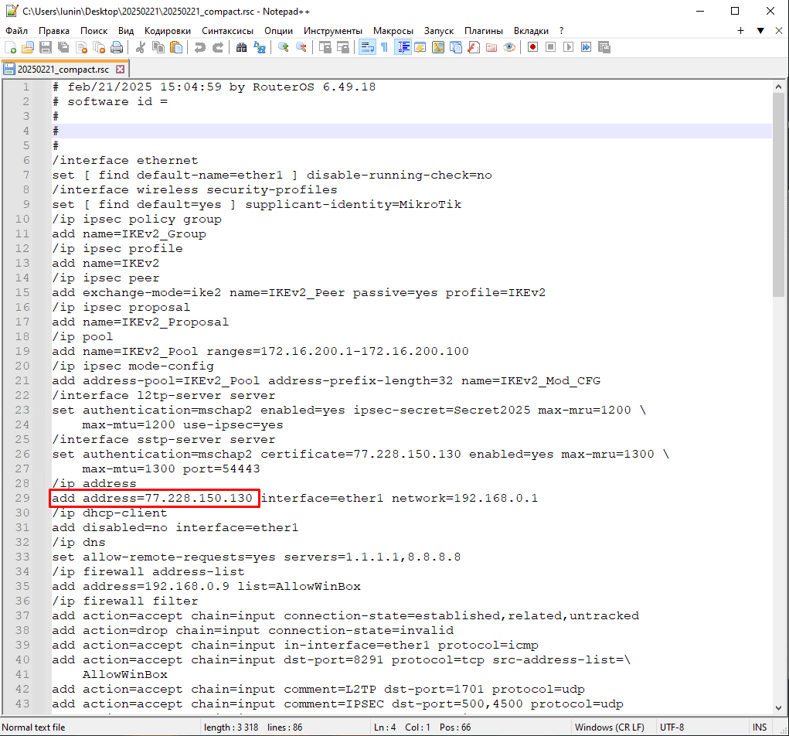789x736 pixels.
Task: Toggle synchronize horizontal scrolling icon
Action: 342,47
